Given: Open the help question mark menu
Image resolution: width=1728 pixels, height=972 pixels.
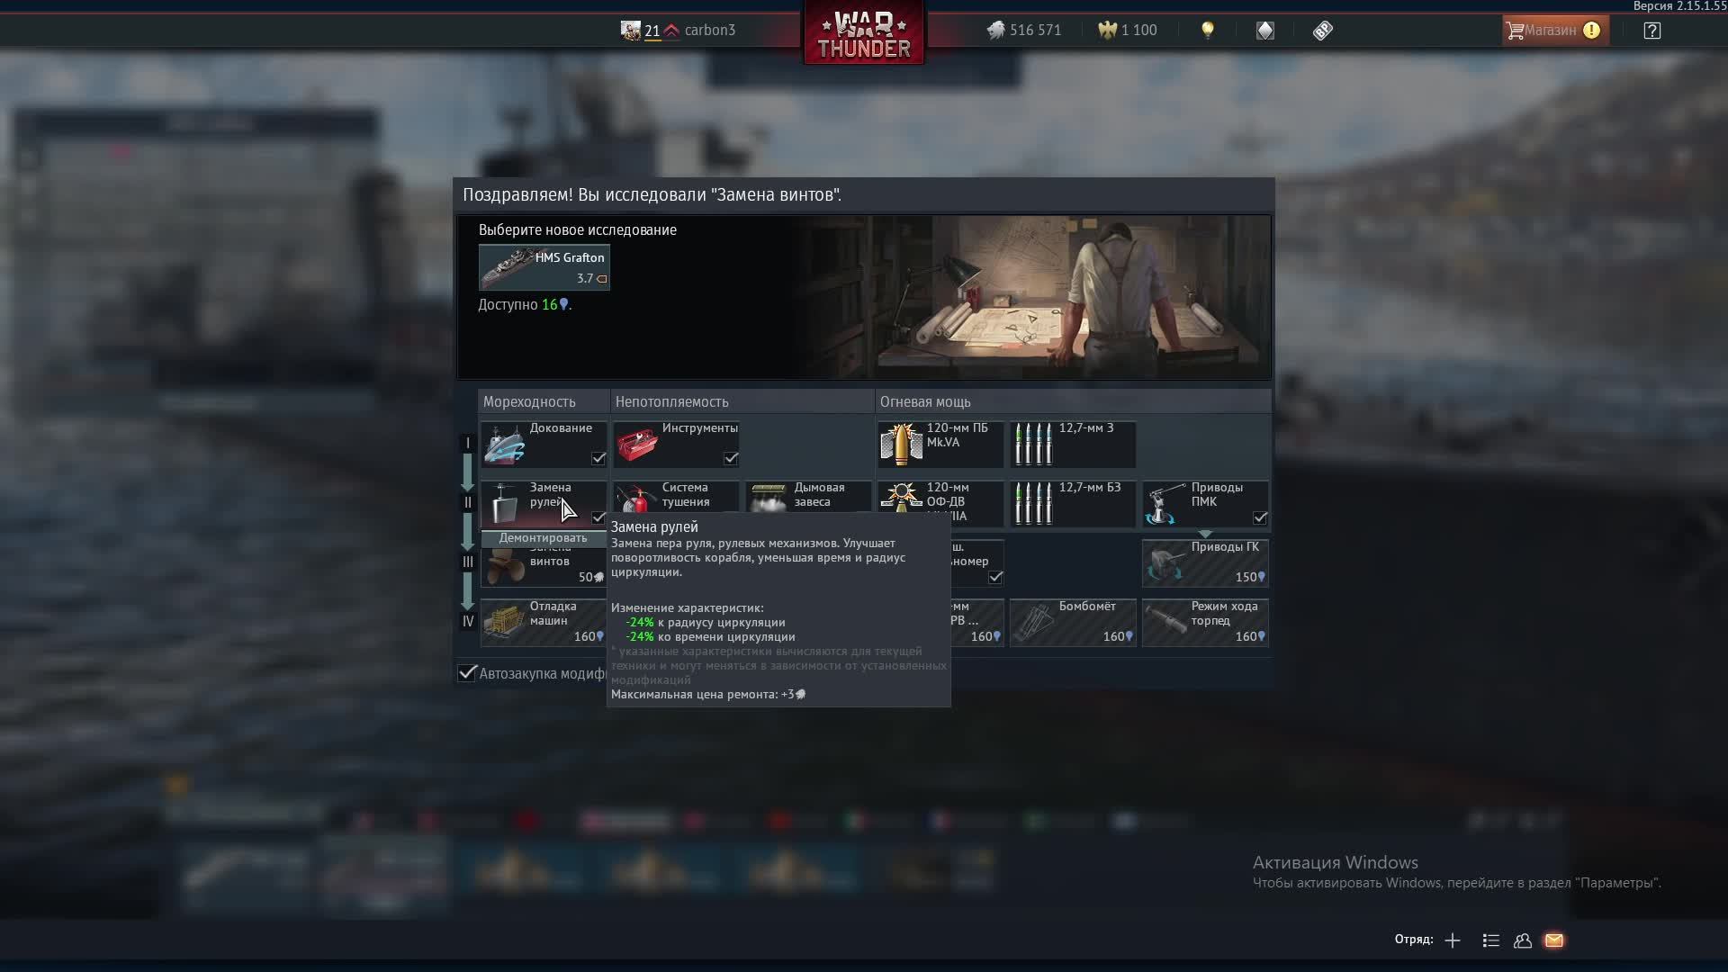Looking at the screenshot, I should click(x=1651, y=31).
